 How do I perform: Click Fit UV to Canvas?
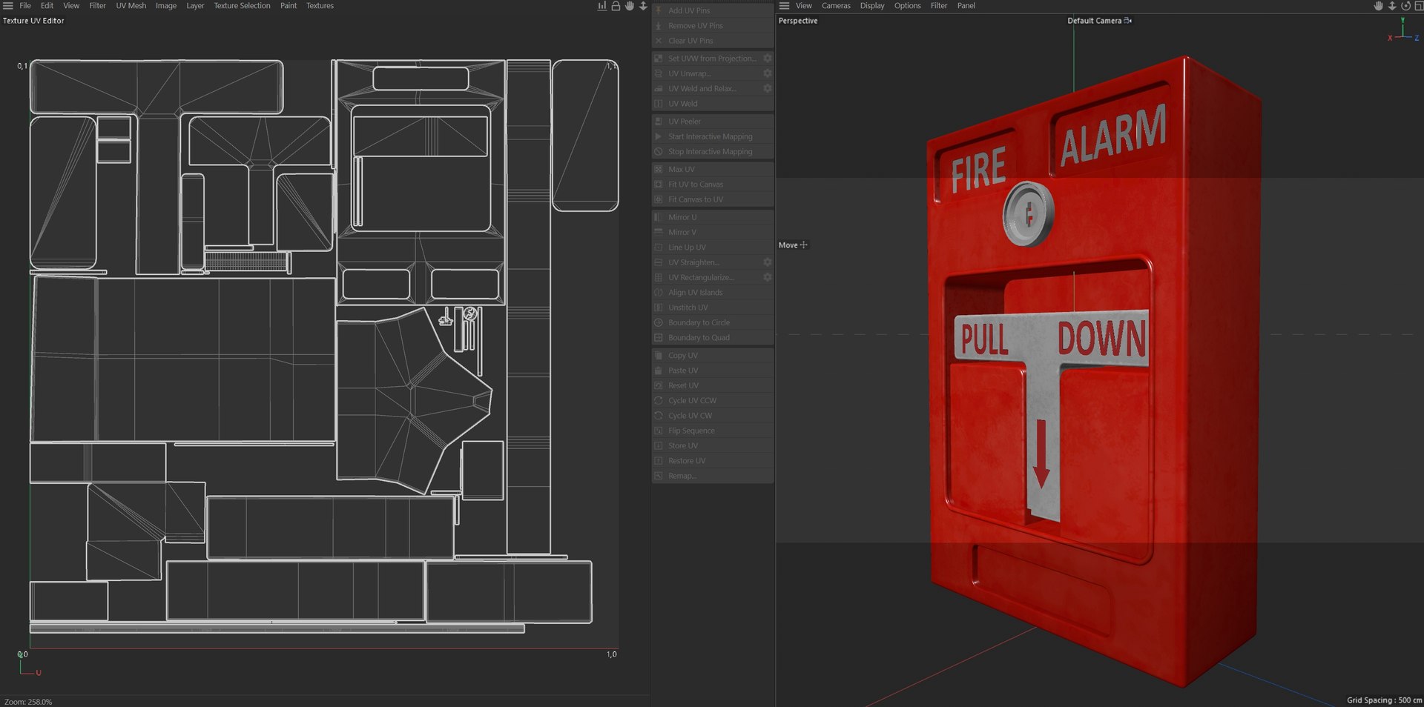click(713, 185)
